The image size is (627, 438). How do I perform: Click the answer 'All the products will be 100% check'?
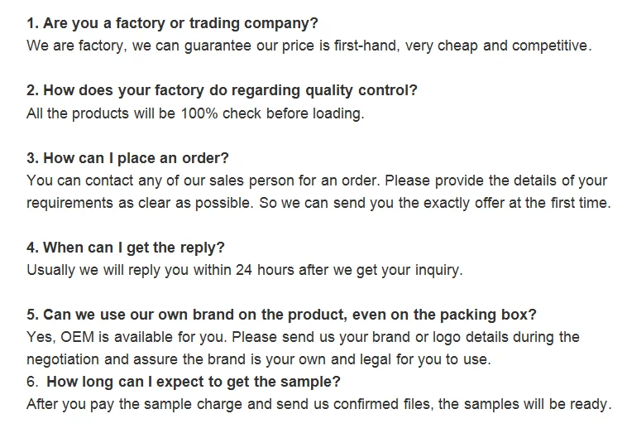point(194,113)
